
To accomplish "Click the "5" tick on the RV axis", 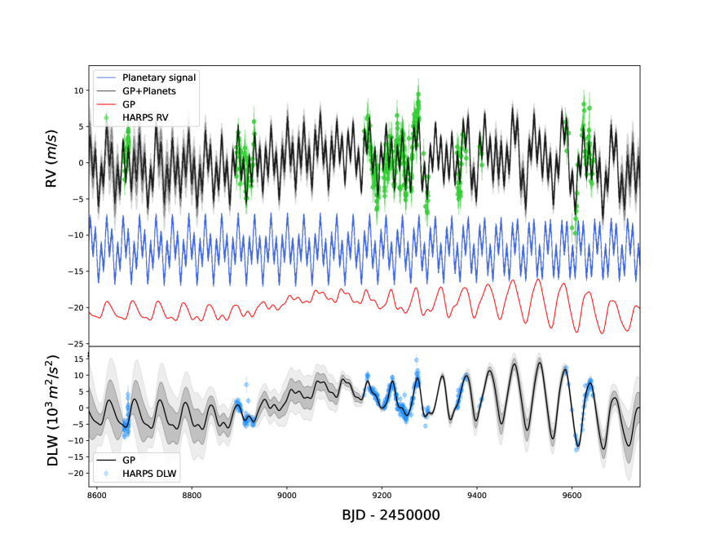I will 82,127.
